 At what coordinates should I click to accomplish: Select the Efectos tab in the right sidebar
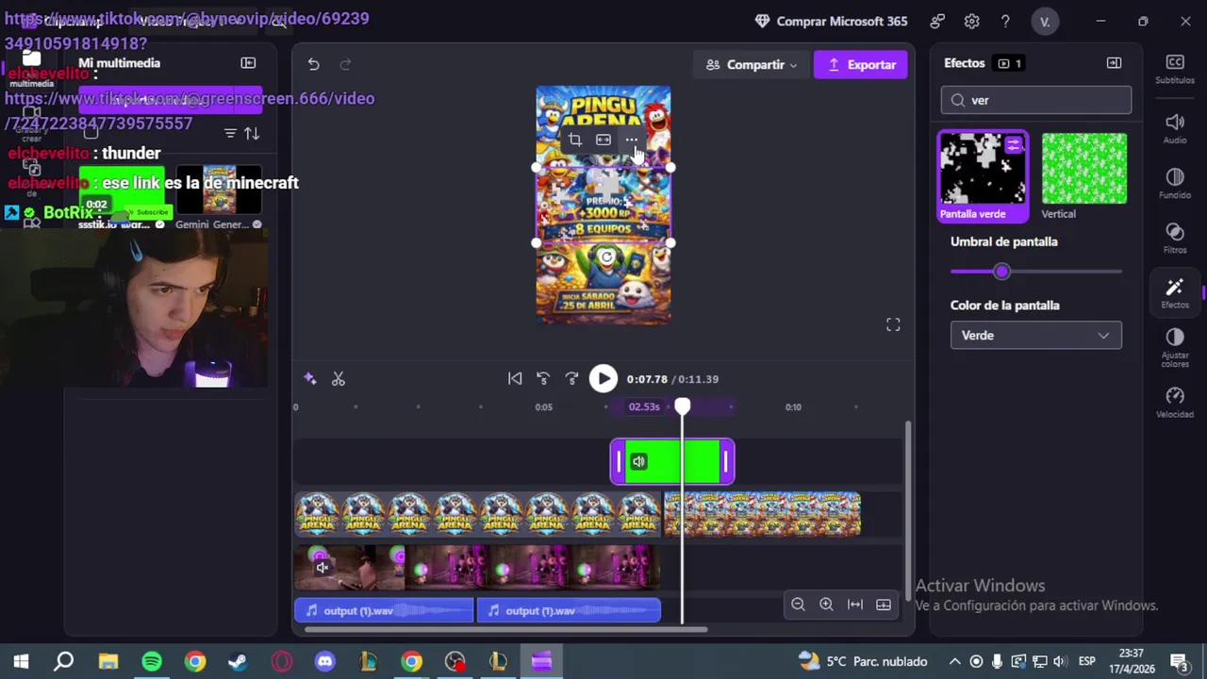tap(1175, 293)
